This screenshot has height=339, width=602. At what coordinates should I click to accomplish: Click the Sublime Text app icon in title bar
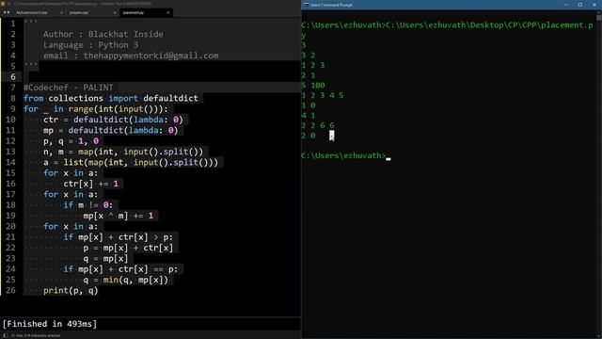click(3, 4)
